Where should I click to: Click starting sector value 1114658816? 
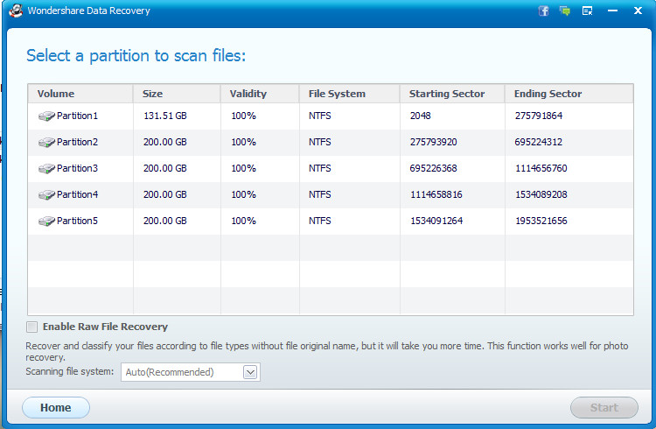tap(436, 194)
